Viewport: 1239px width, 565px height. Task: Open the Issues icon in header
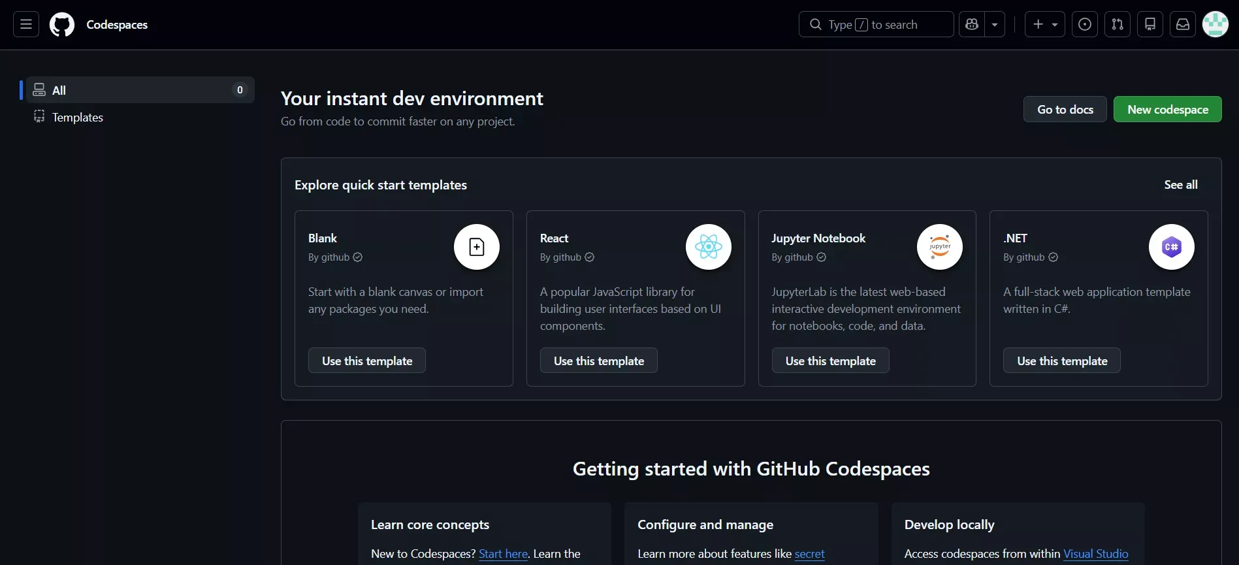point(1085,24)
